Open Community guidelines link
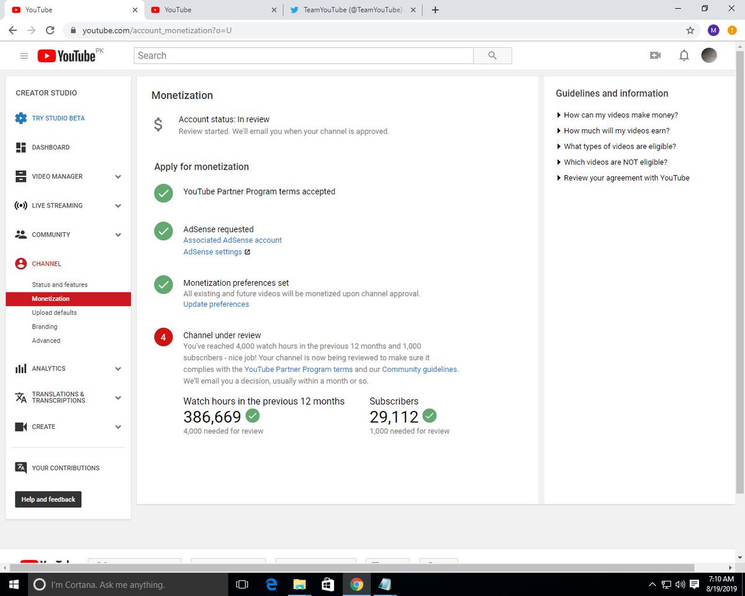The width and height of the screenshot is (745, 596). (x=420, y=369)
